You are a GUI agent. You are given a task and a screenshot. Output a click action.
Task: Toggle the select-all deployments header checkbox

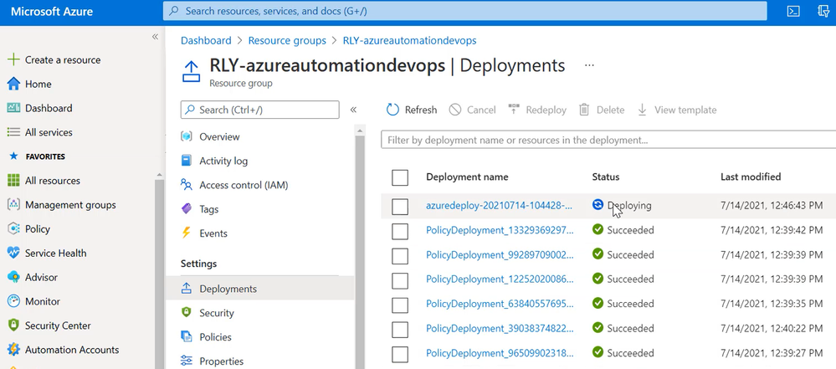point(400,177)
